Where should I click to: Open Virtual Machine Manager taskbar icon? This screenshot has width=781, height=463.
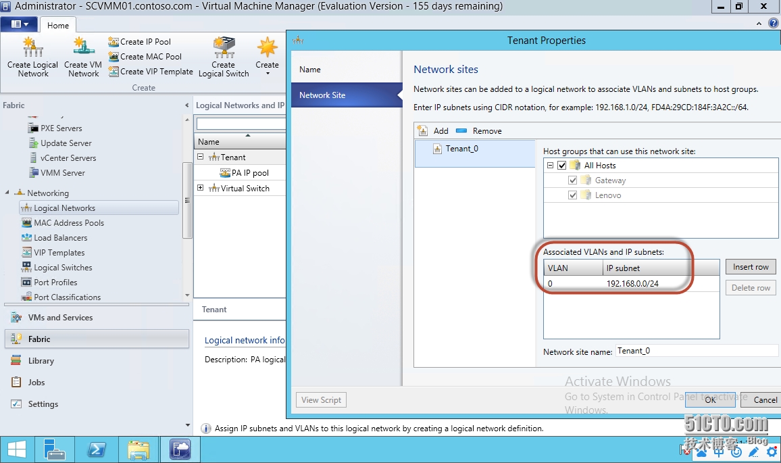(x=180, y=450)
